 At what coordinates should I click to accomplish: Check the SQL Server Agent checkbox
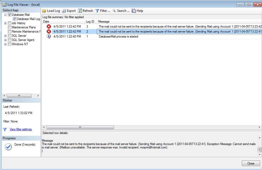coord(9,40)
